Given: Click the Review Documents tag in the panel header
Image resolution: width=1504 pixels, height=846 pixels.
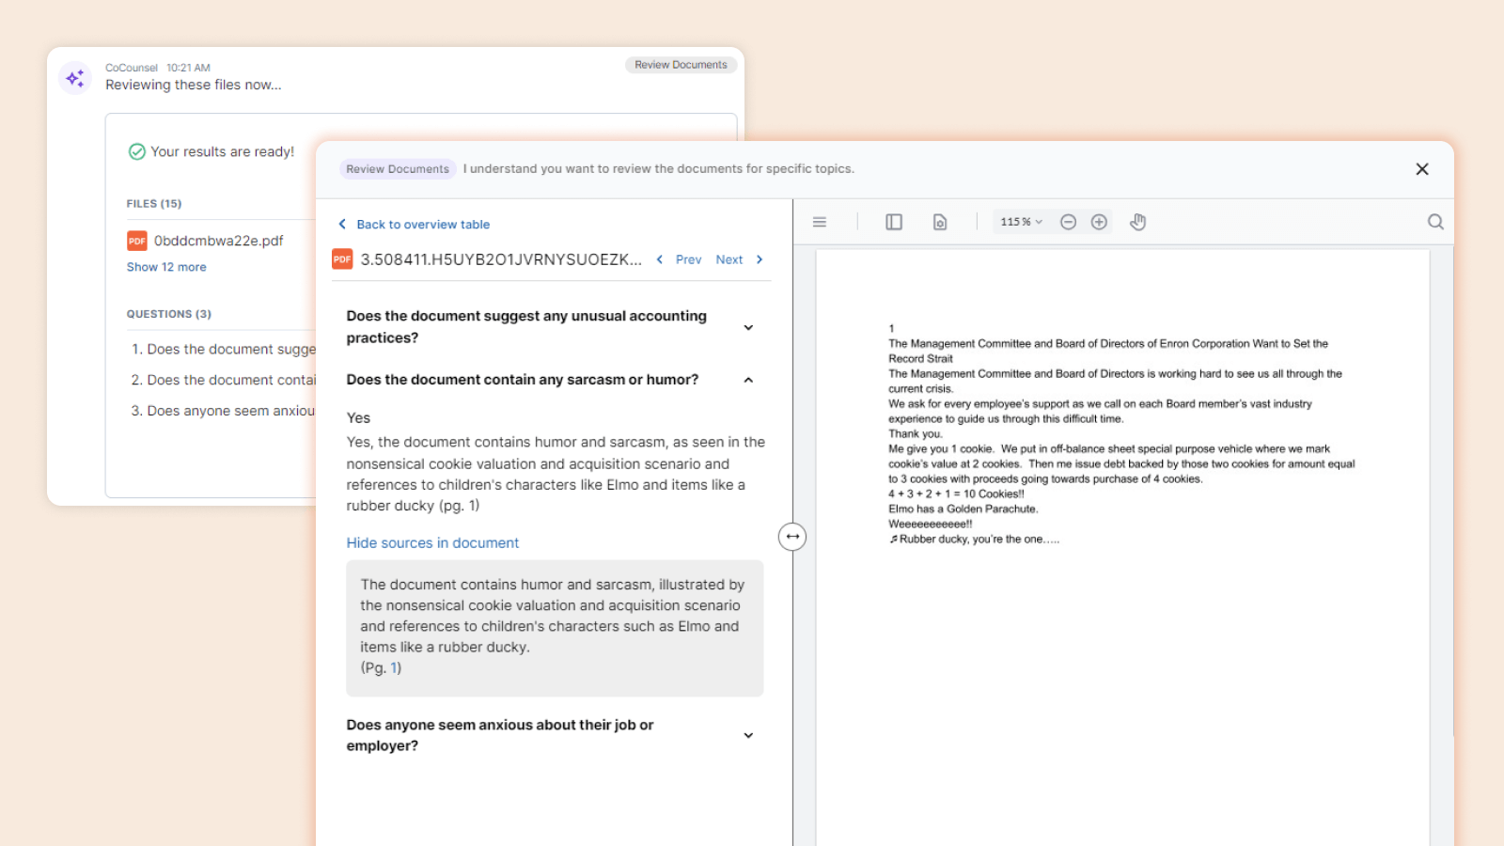Looking at the screenshot, I should (x=398, y=169).
